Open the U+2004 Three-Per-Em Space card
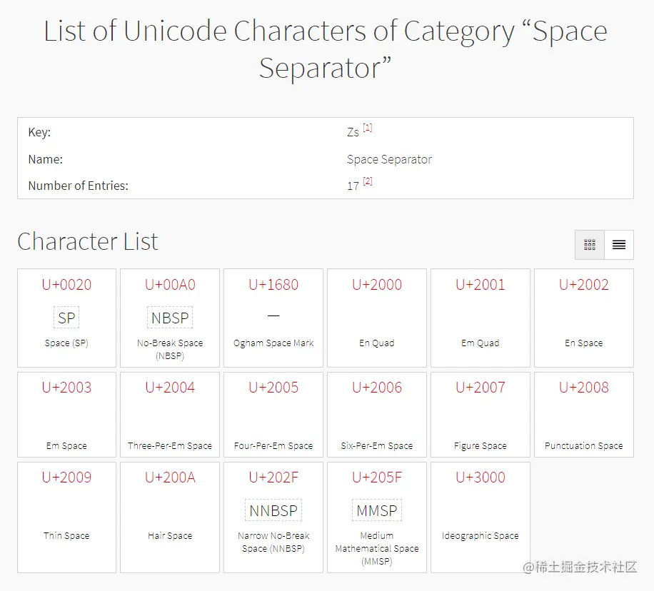 coord(170,415)
